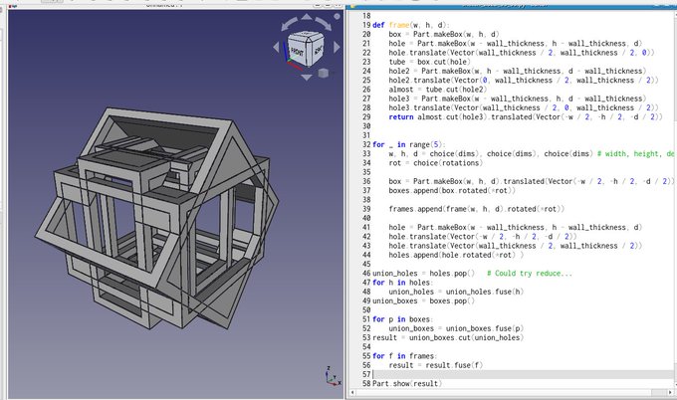Click line 52 'union_boxes = union_boxes.fuse(p)'
The image size is (677, 400).
tap(456, 328)
